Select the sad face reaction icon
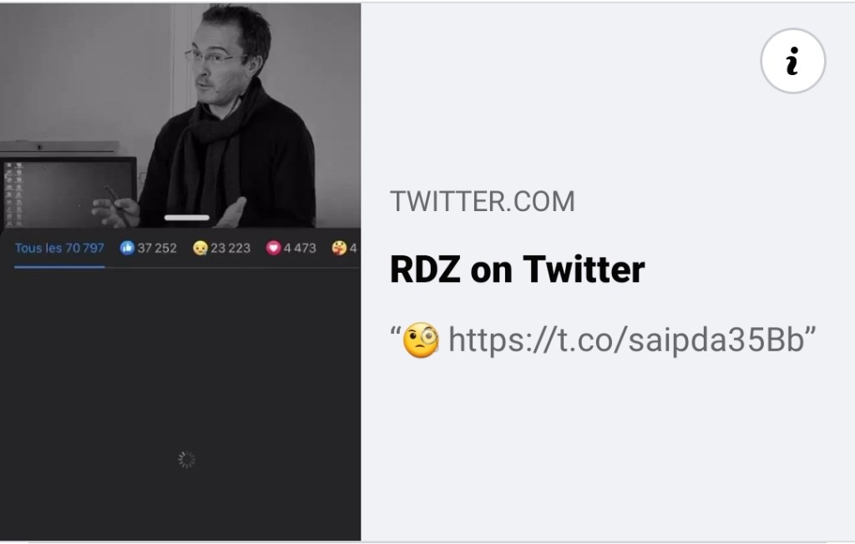The height and width of the screenshot is (544, 855). 200,248
